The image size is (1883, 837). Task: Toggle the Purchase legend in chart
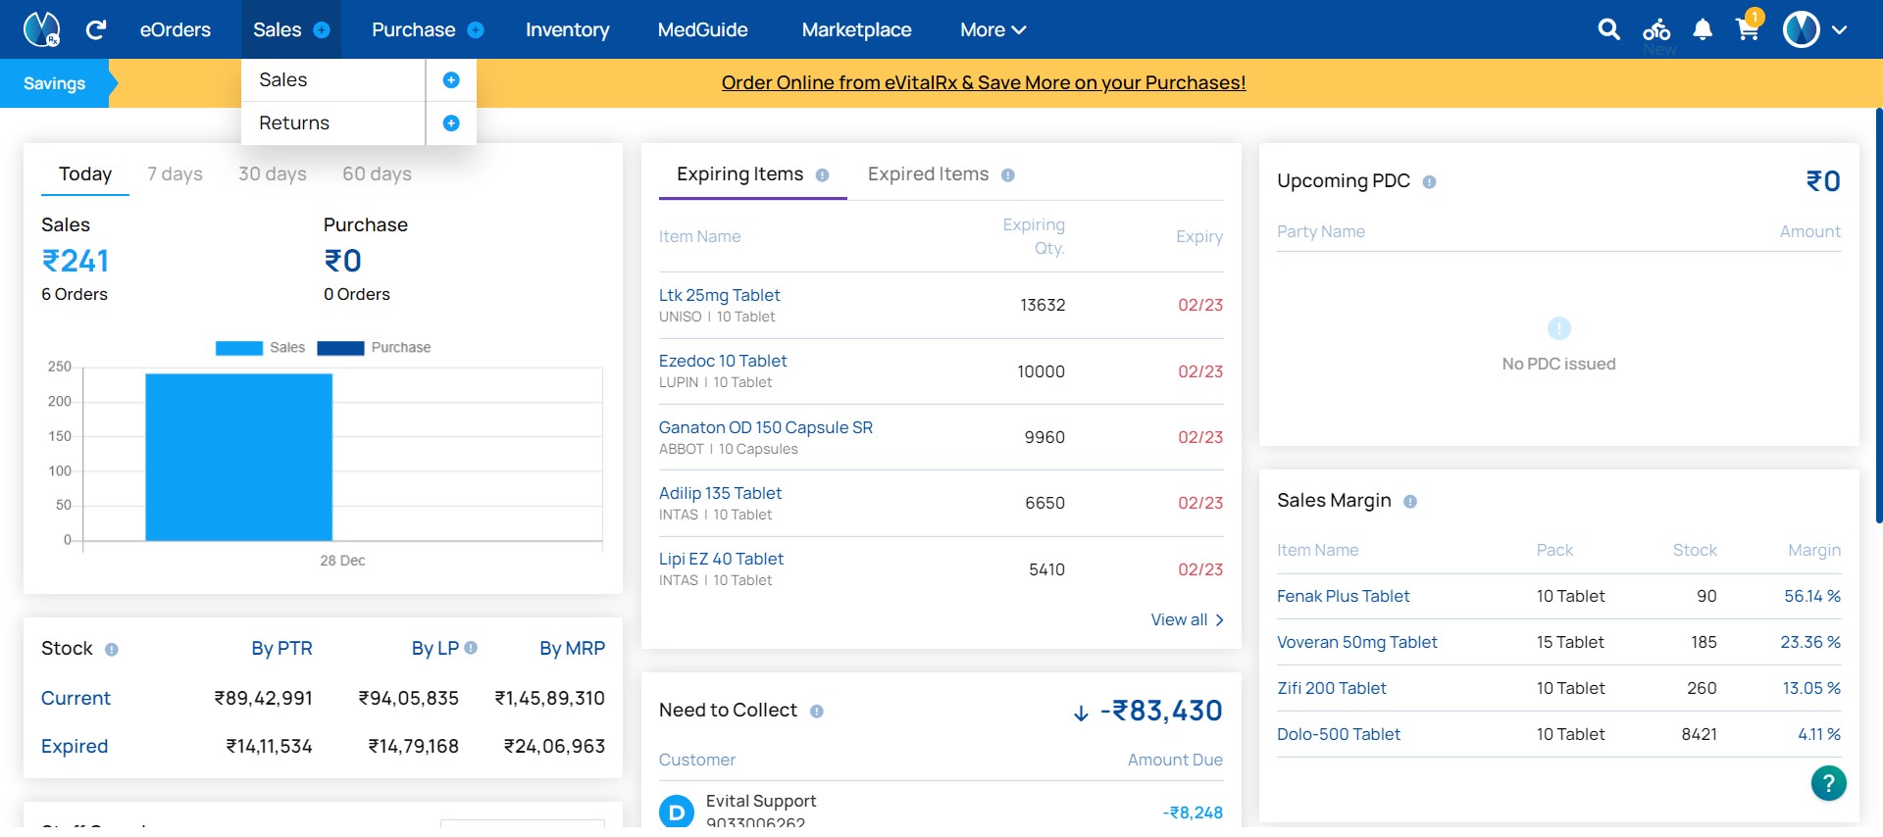point(374,348)
